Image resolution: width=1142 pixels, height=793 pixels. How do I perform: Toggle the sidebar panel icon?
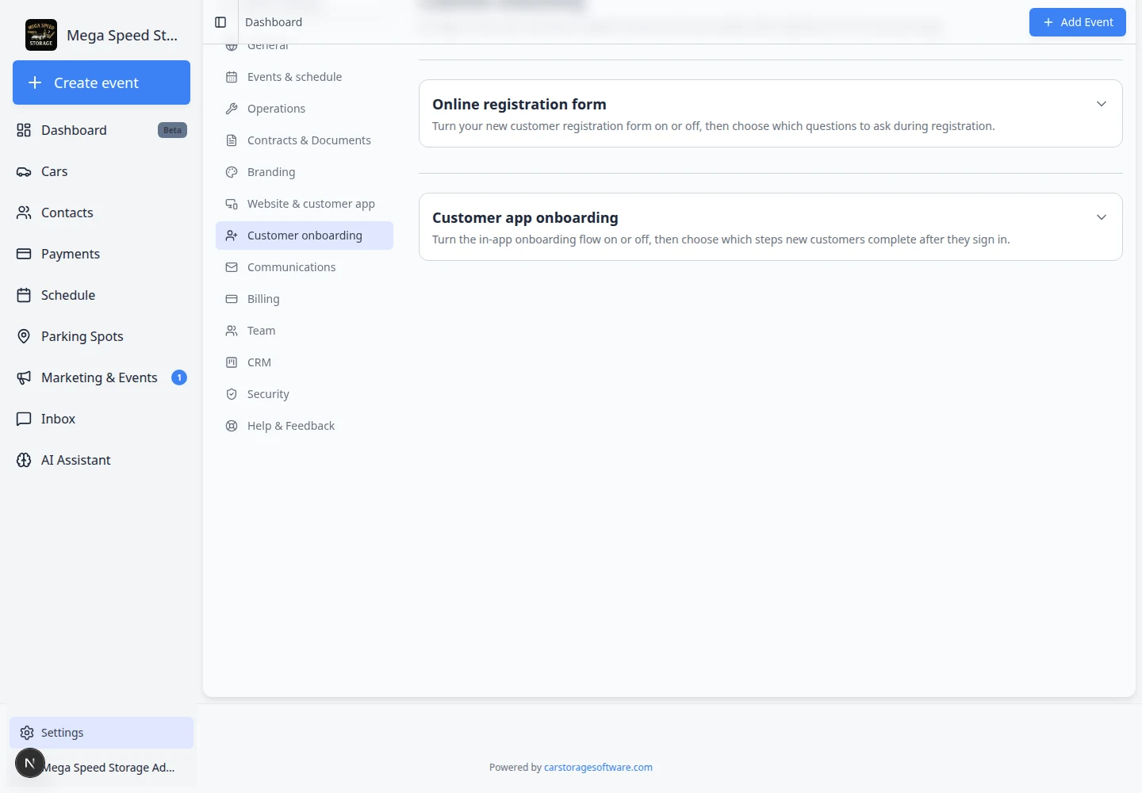[220, 22]
